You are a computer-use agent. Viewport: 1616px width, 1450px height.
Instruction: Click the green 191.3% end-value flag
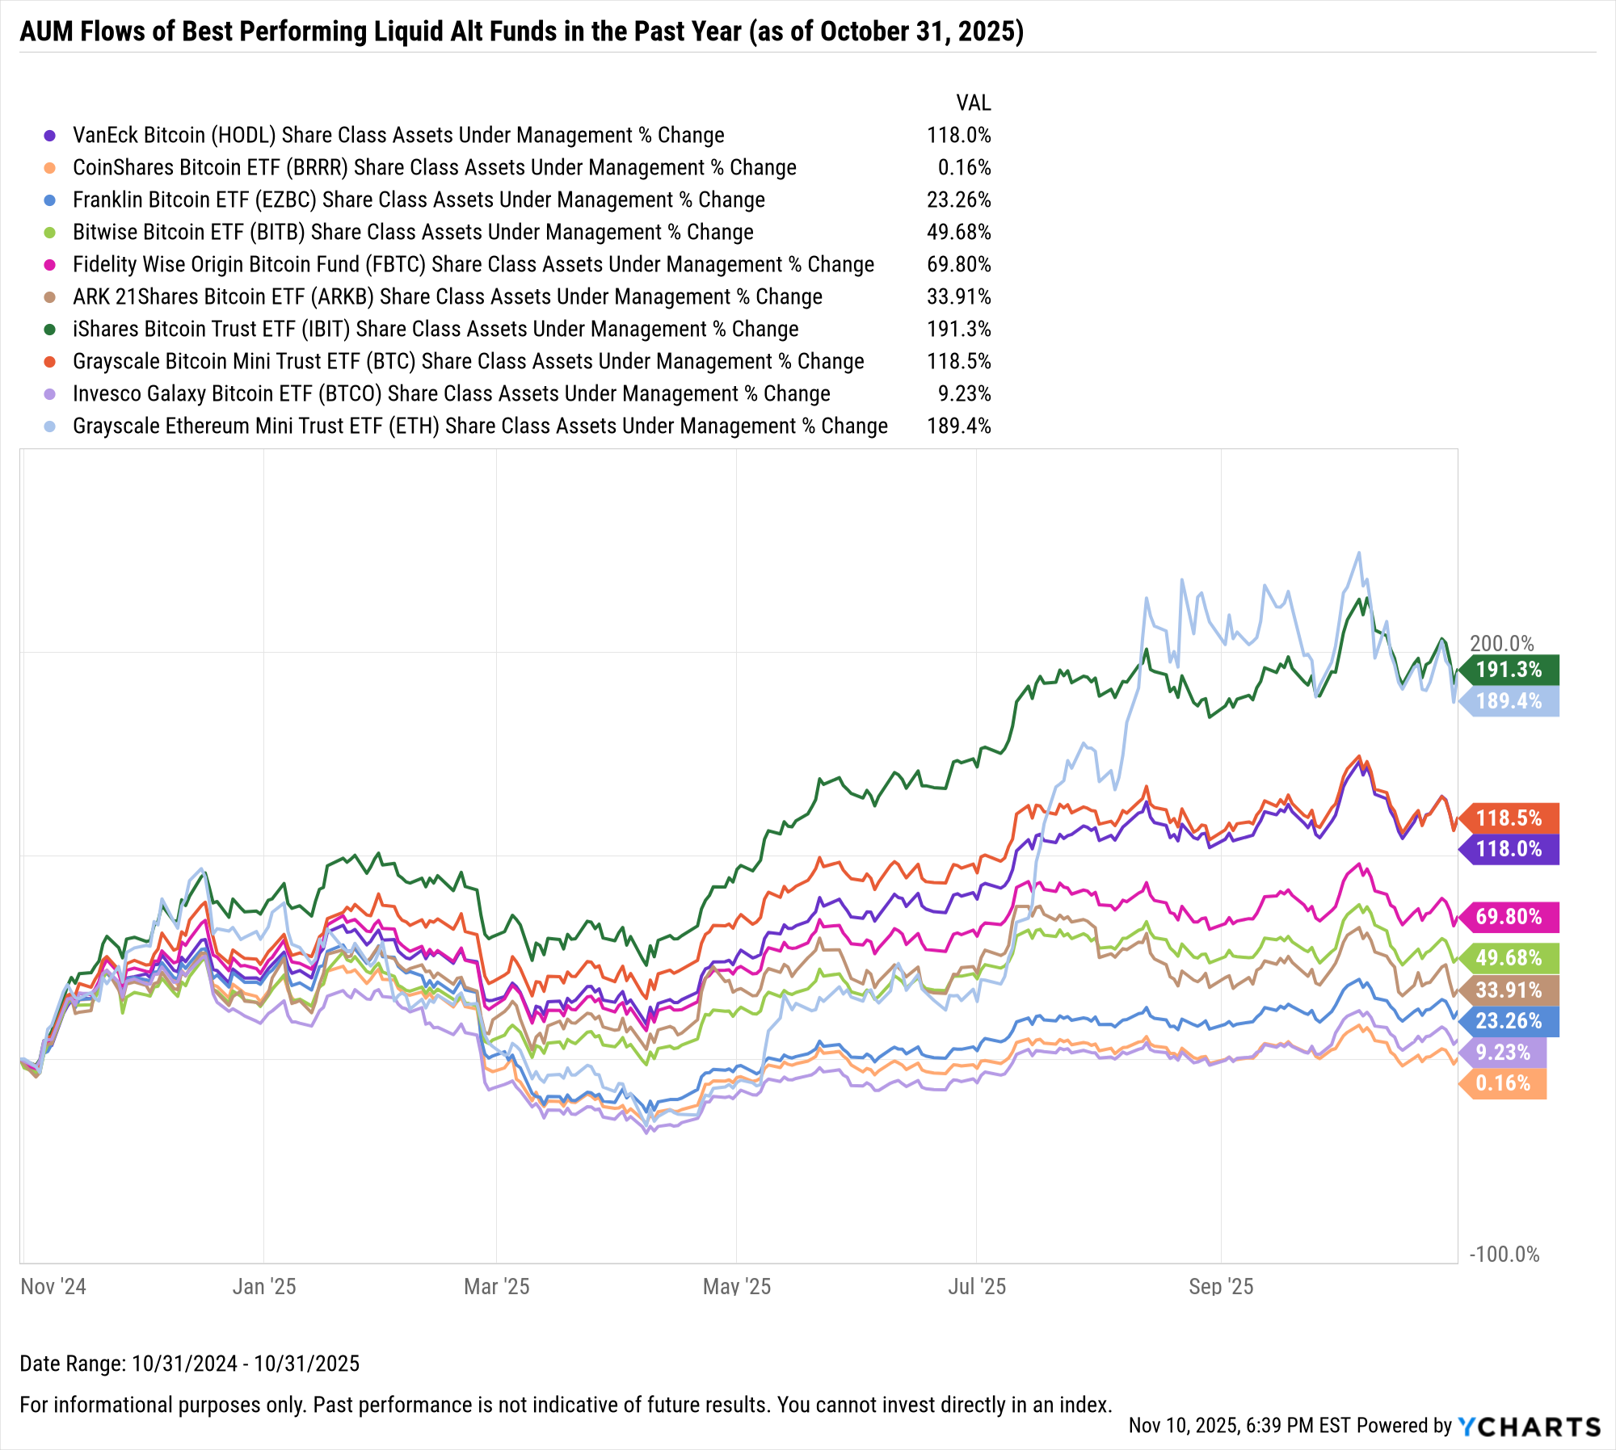pos(1509,670)
